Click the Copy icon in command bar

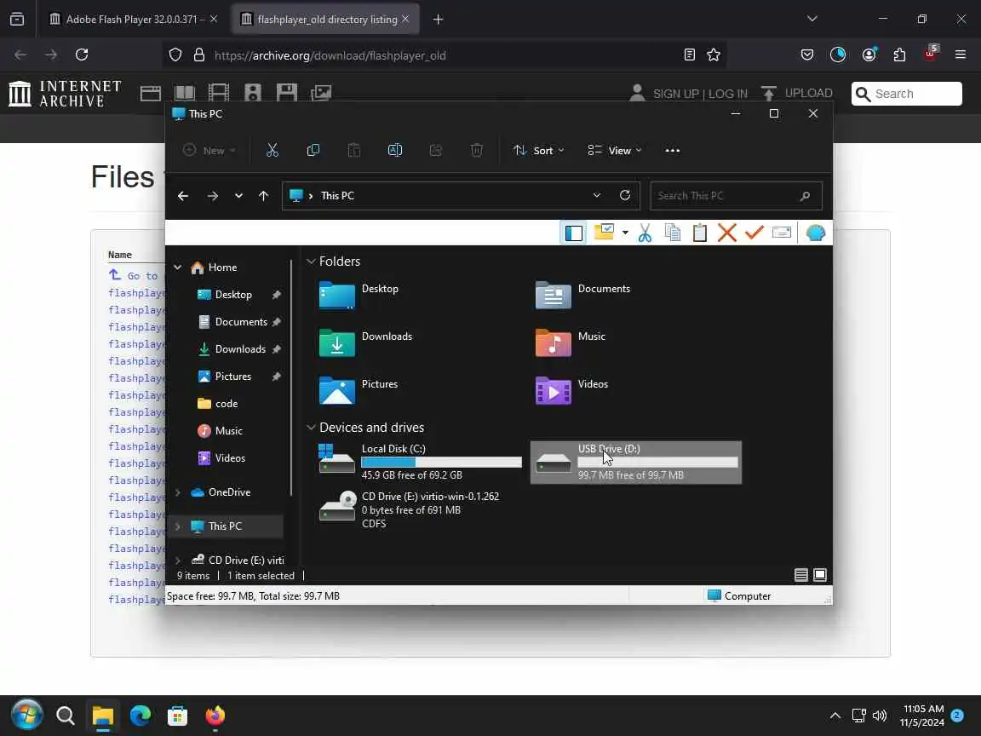(313, 150)
